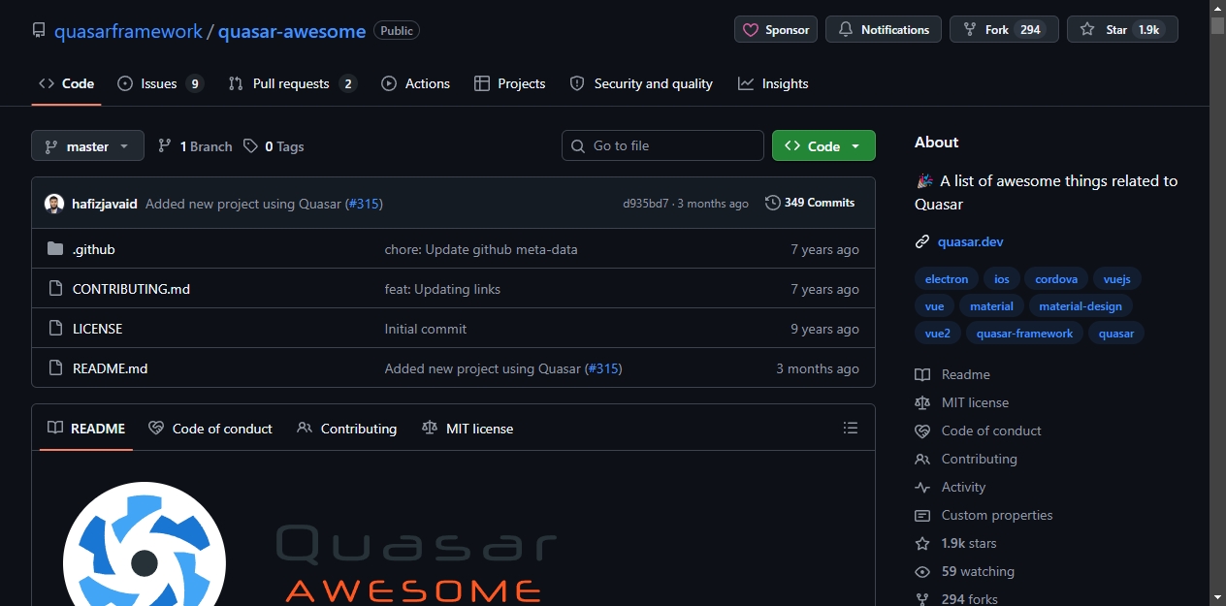Click the file icon beside LICENSE
The image size is (1226, 606).
click(x=55, y=329)
